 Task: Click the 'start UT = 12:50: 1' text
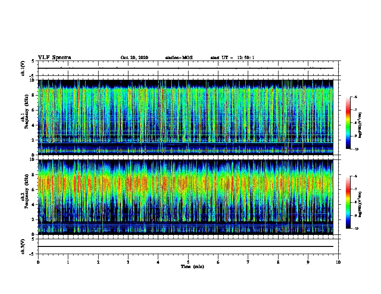232,58
